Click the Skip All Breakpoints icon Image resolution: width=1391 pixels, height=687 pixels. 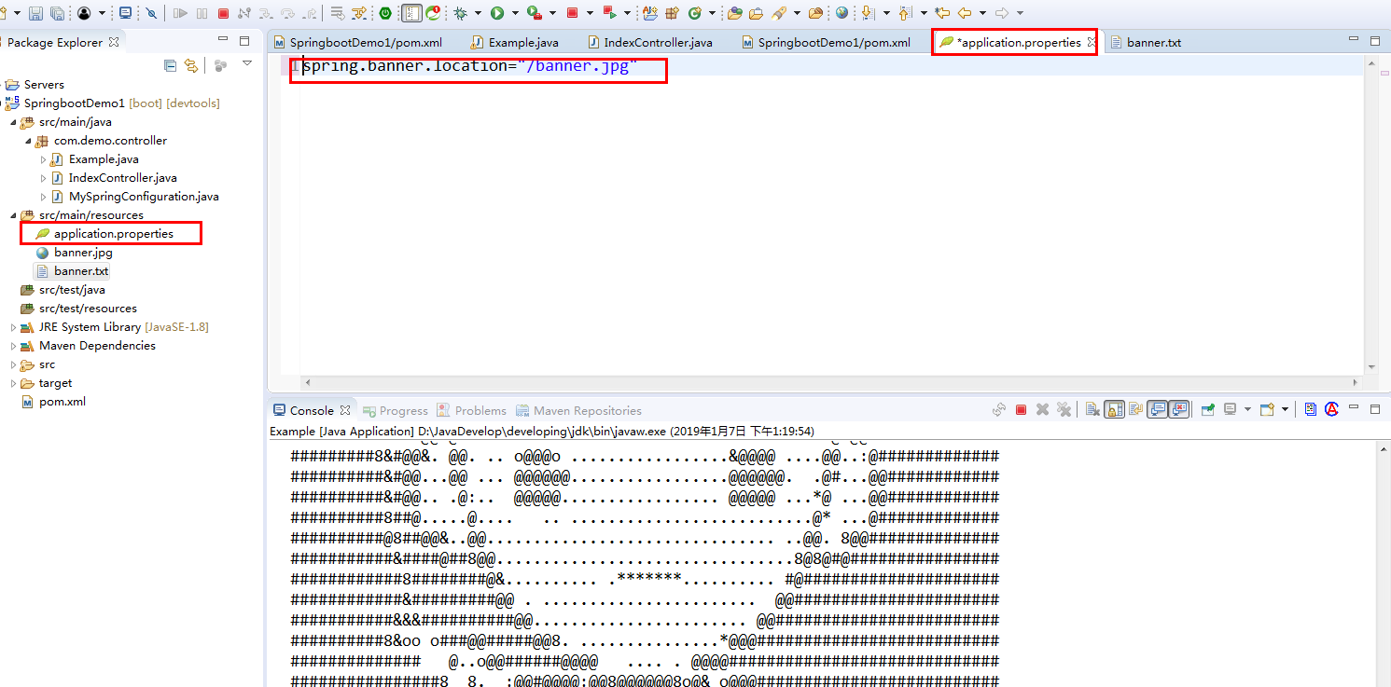(151, 13)
